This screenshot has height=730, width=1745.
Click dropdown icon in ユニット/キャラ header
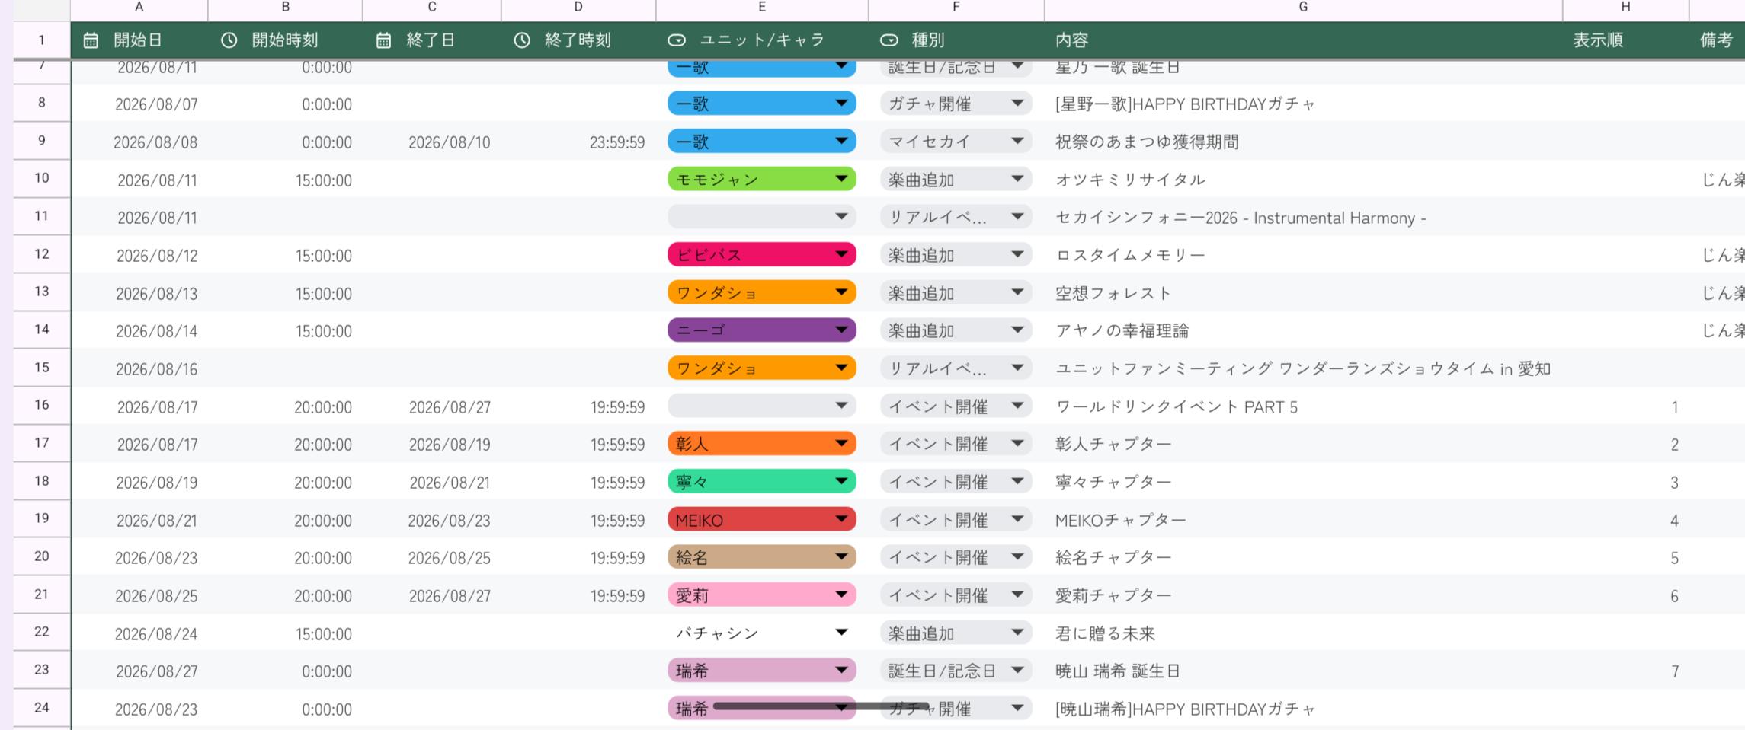677,40
